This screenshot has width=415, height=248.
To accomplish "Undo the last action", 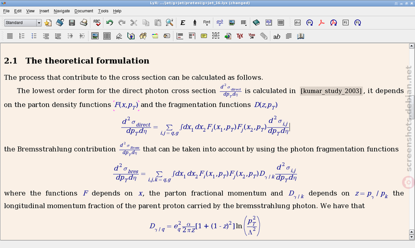I will pyautogui.click(x=109, y=23).
